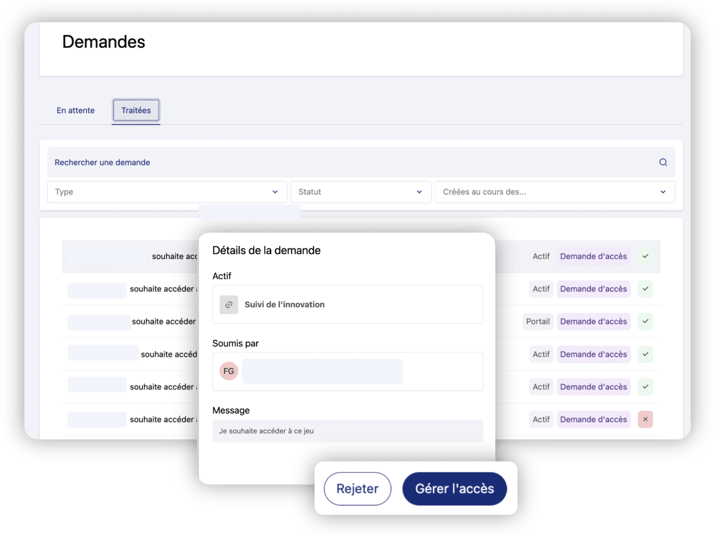Screen dimensions: 714x535
Task: Click the Portail tag badge
Action: click(538, 321)
